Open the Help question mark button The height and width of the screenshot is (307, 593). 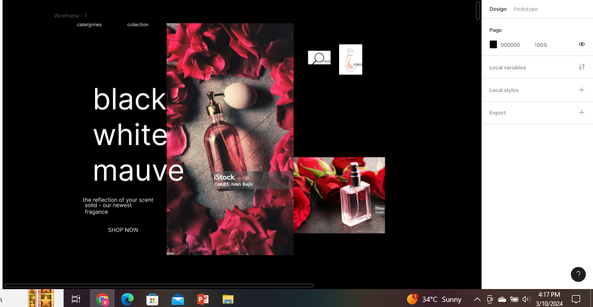coord(578,275)
